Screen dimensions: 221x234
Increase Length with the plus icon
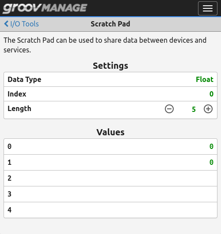pos(208,109)
